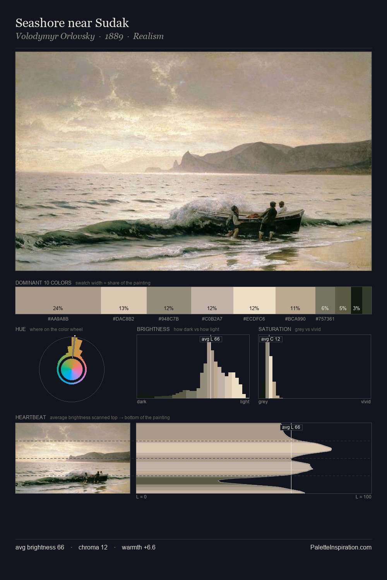Click the saturation 'avg C 12' label

pyautogui.click(x=271, y=339)
